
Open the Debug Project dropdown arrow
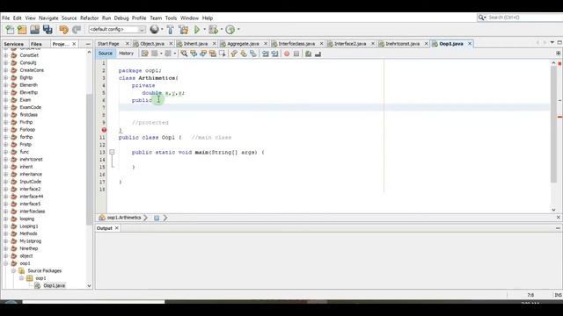tap(222, 29)
